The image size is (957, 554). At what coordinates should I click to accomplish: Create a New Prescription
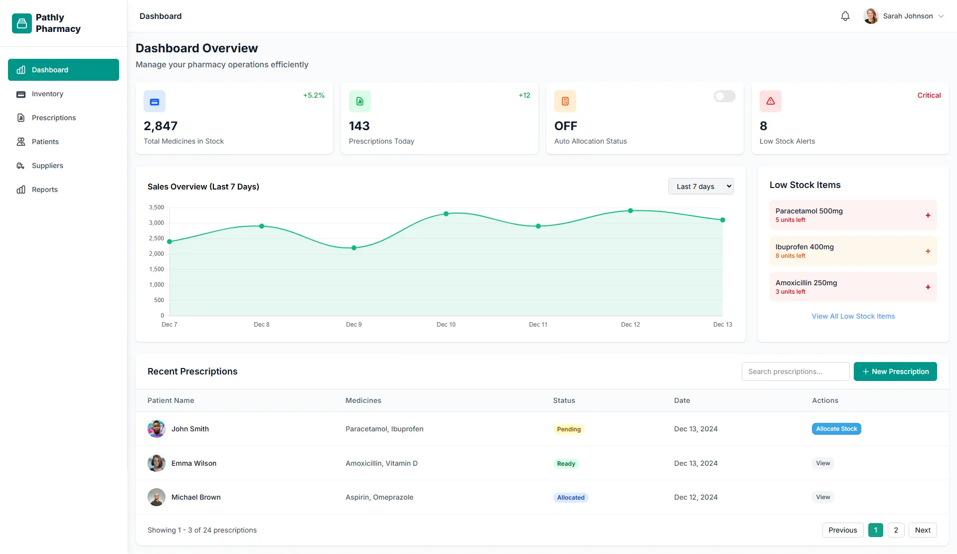(895, 371)
